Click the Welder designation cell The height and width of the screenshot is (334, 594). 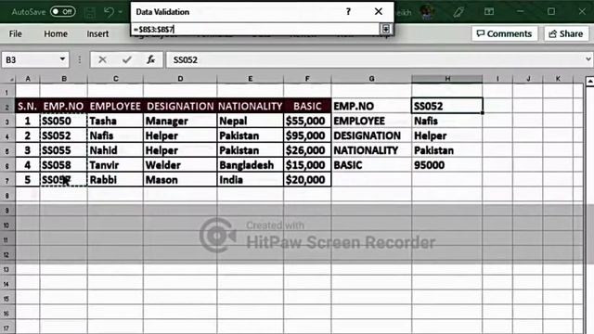[180, 165]
